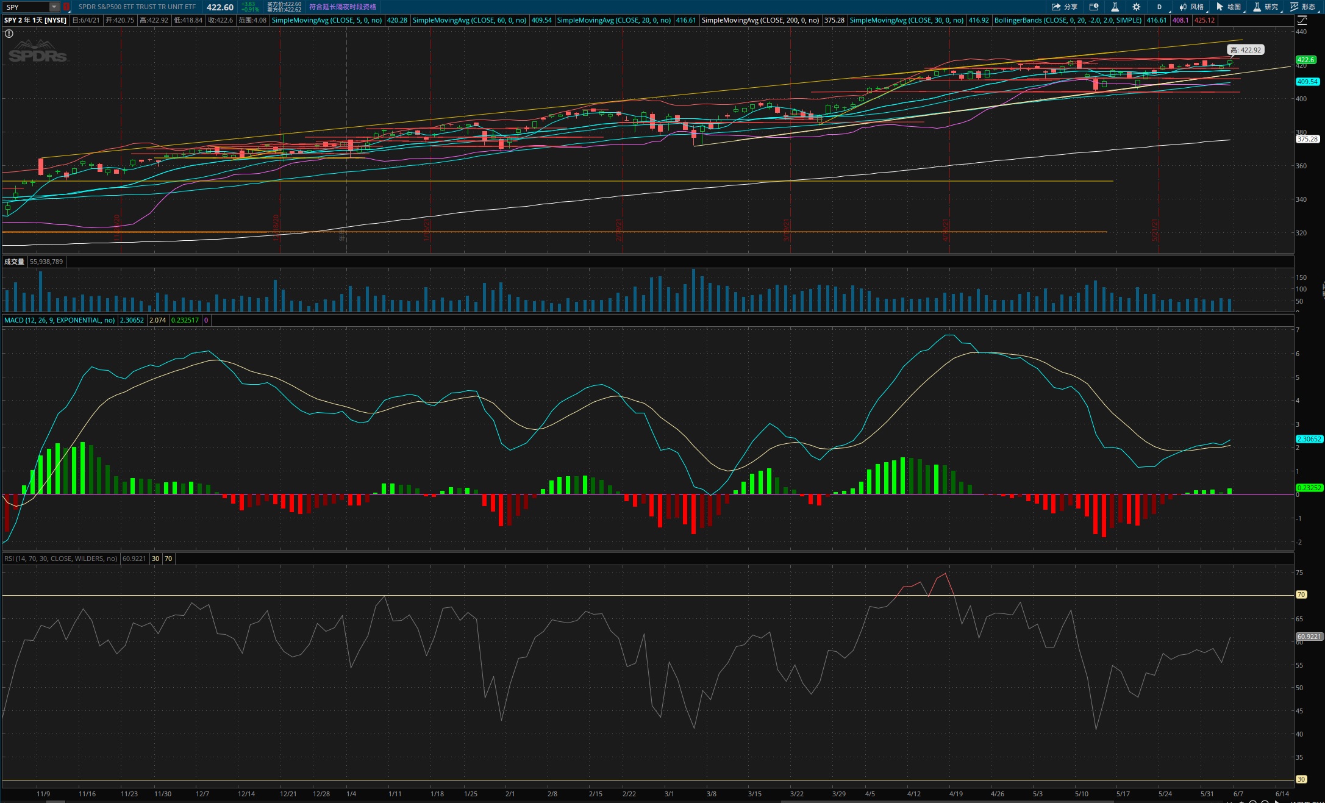Open the 风格 style menu
Viewport: 1325px width, 803px height.
[x=1191, y=7]
